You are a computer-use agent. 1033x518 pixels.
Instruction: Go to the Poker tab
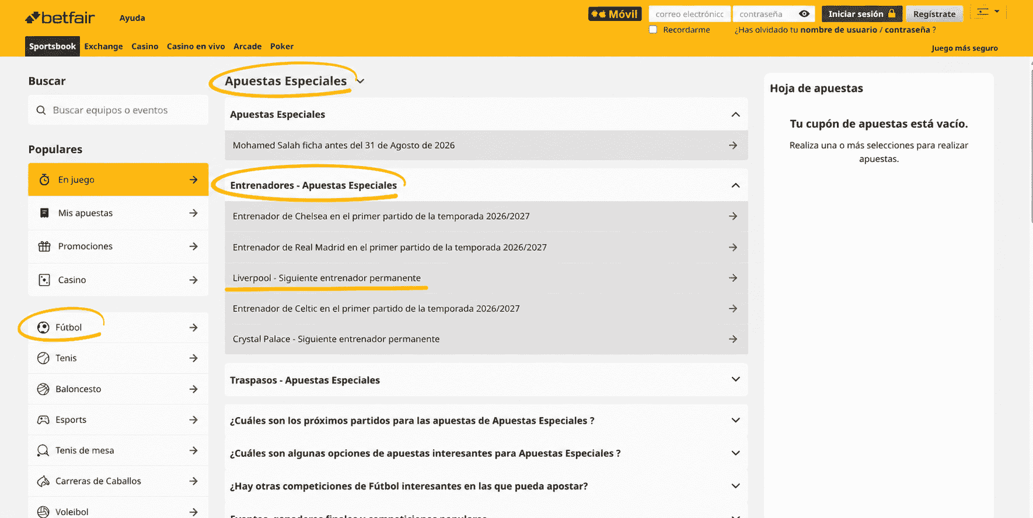(282, 46)
